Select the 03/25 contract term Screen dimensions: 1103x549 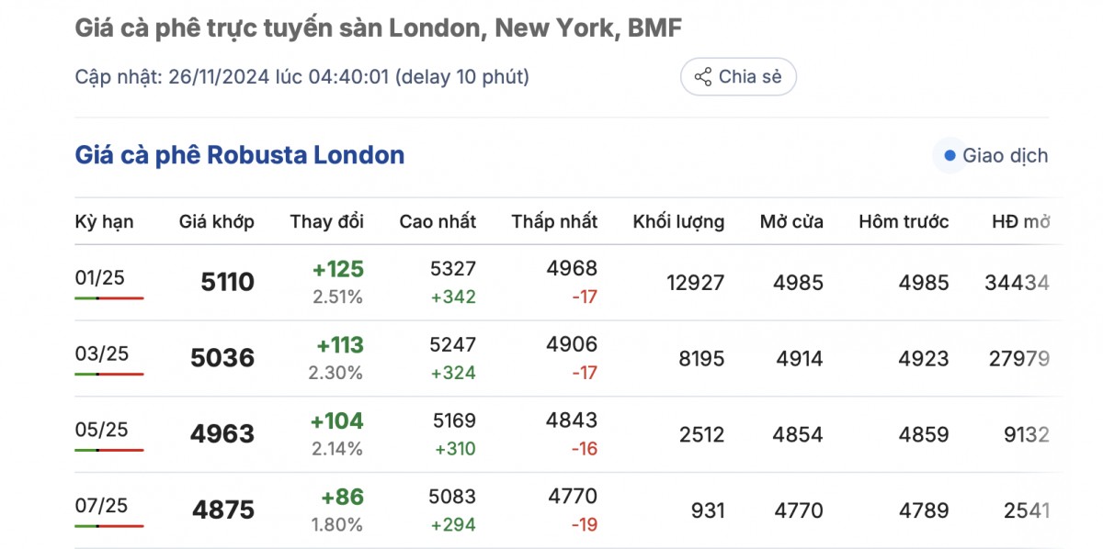101,353
